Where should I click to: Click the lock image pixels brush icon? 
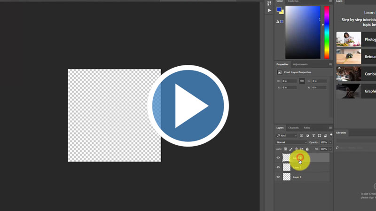coord(291,149)
